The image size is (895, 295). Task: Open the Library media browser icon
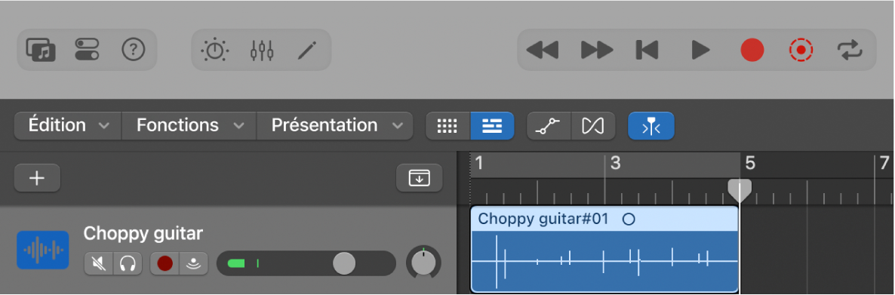[x=41, y=51]
